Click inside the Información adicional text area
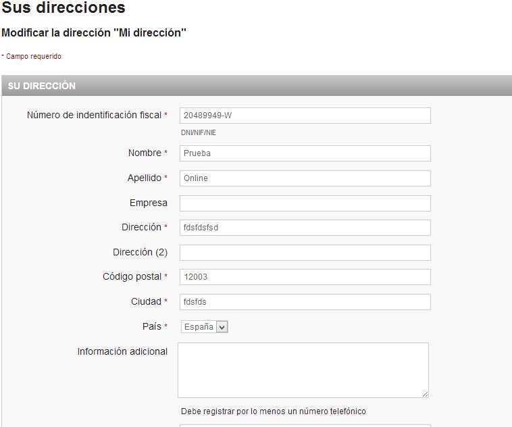Image resolution: width=512 pixels, height=427 pixels. [303, 370]
